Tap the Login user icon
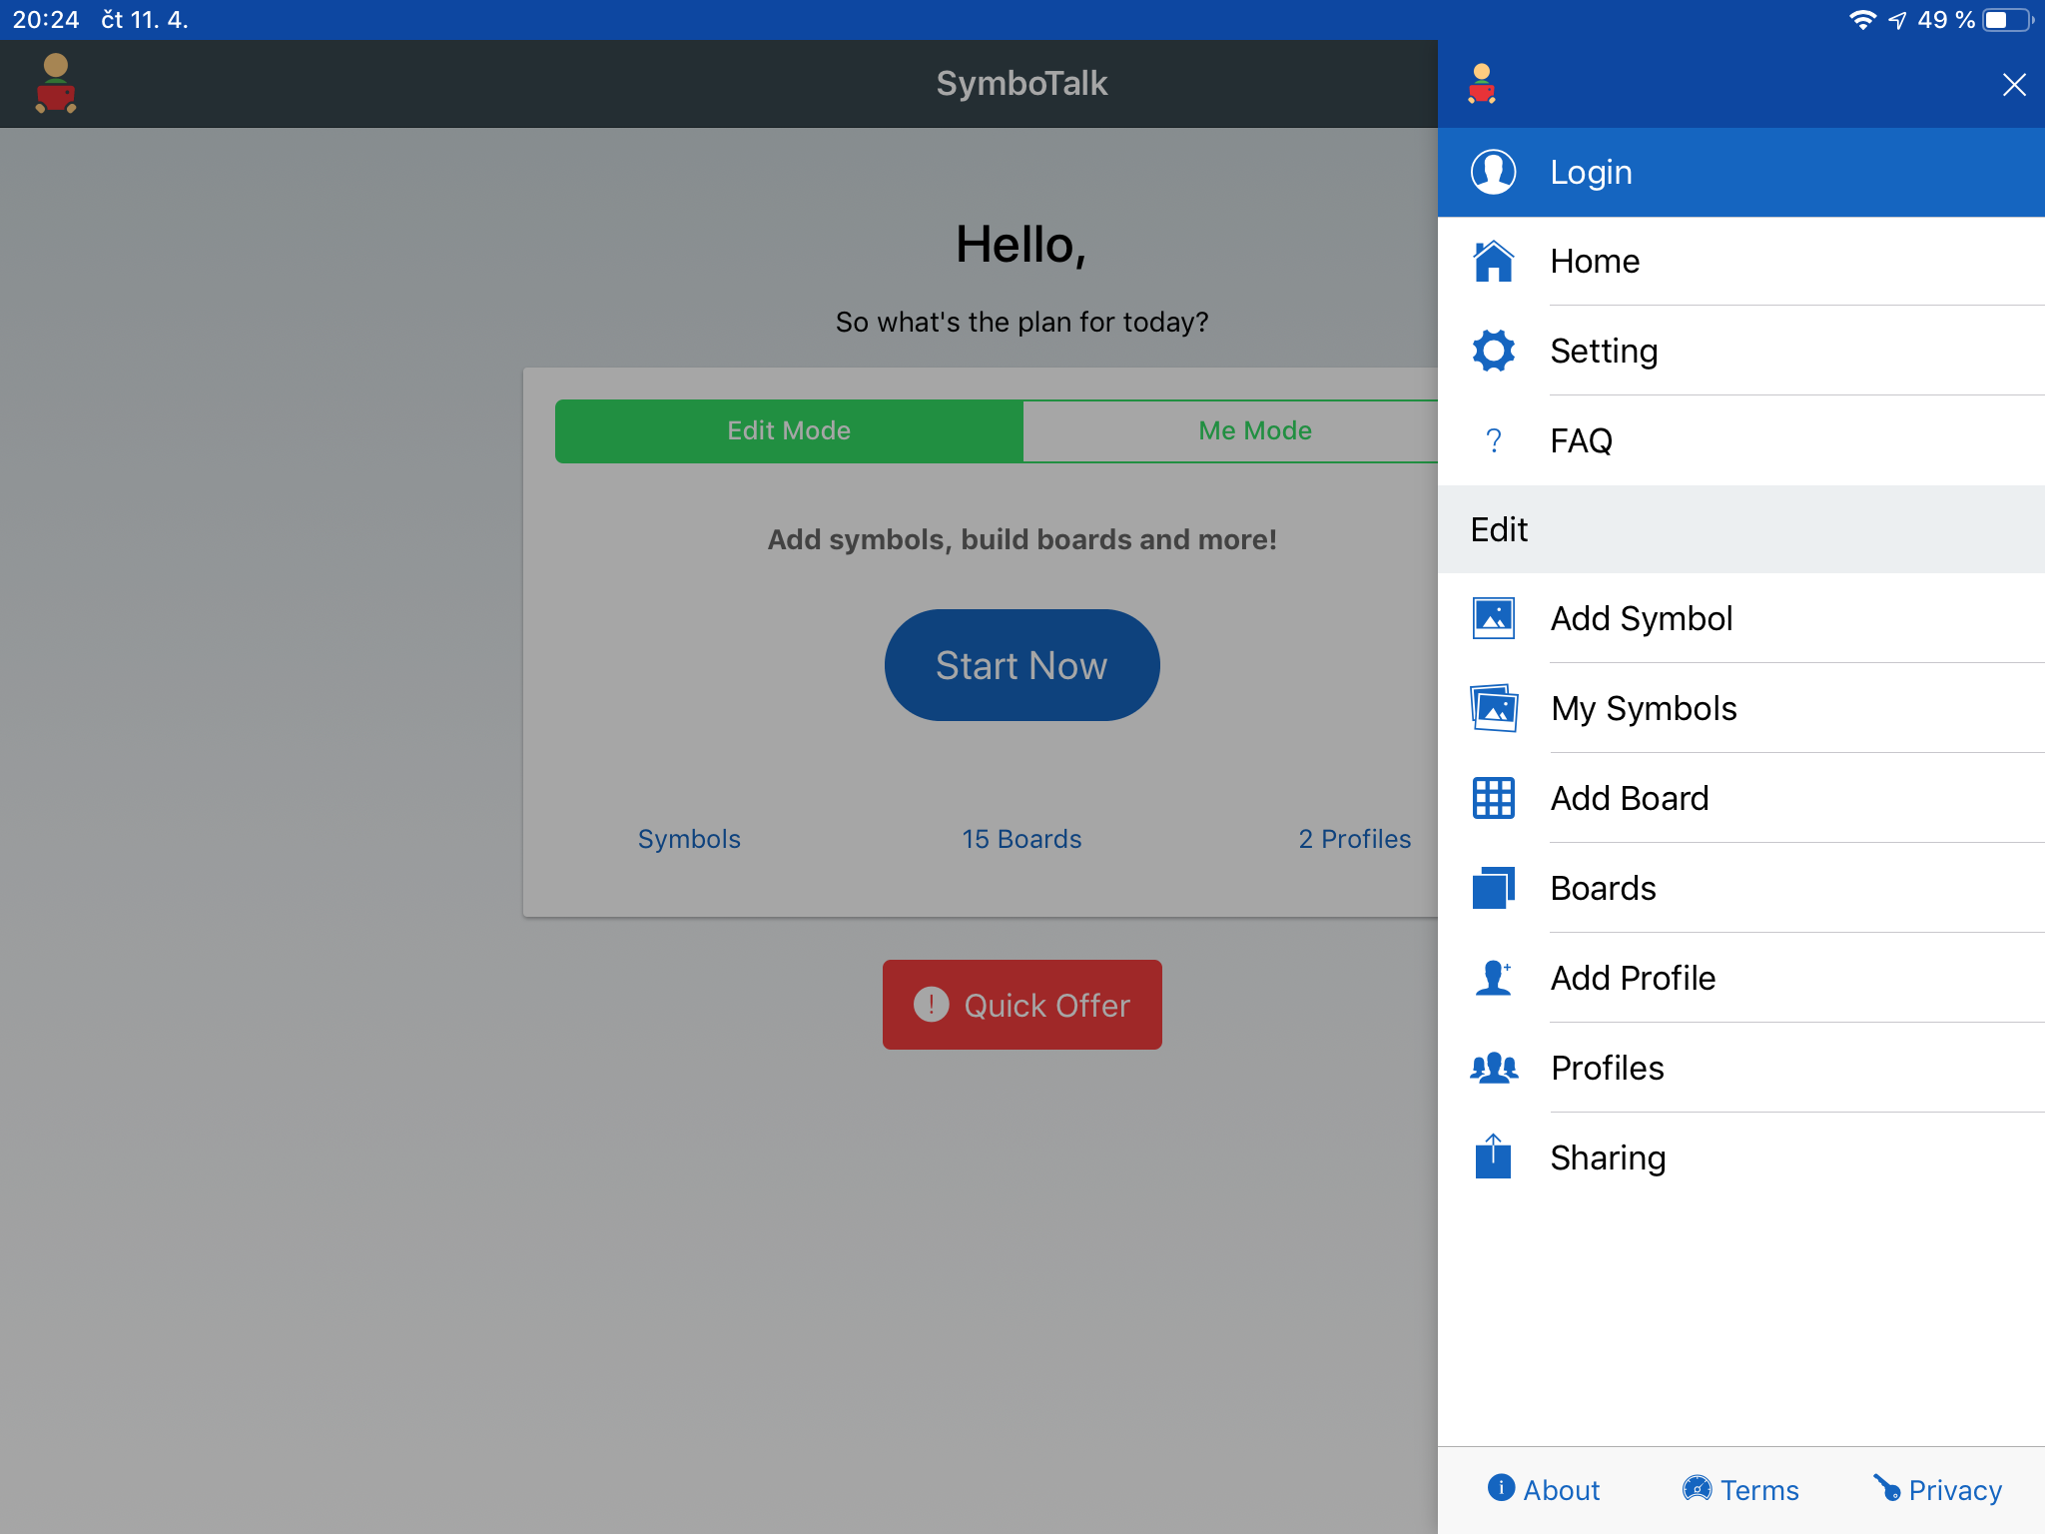The image size is (2045, 1534). (x=1493, y=172)
